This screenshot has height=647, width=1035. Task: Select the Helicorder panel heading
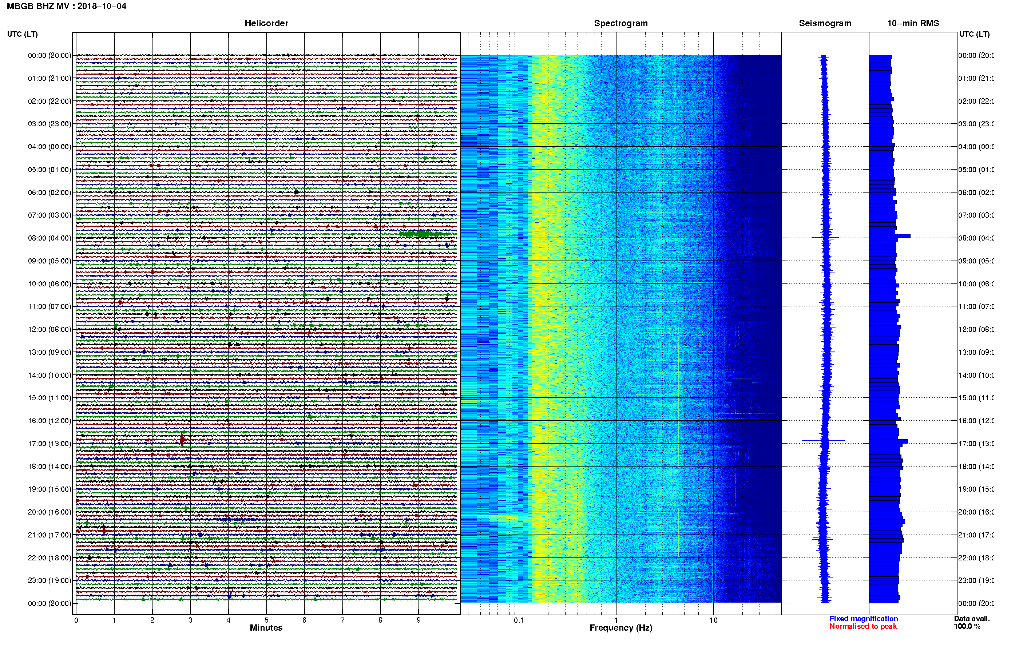point(266,24)
